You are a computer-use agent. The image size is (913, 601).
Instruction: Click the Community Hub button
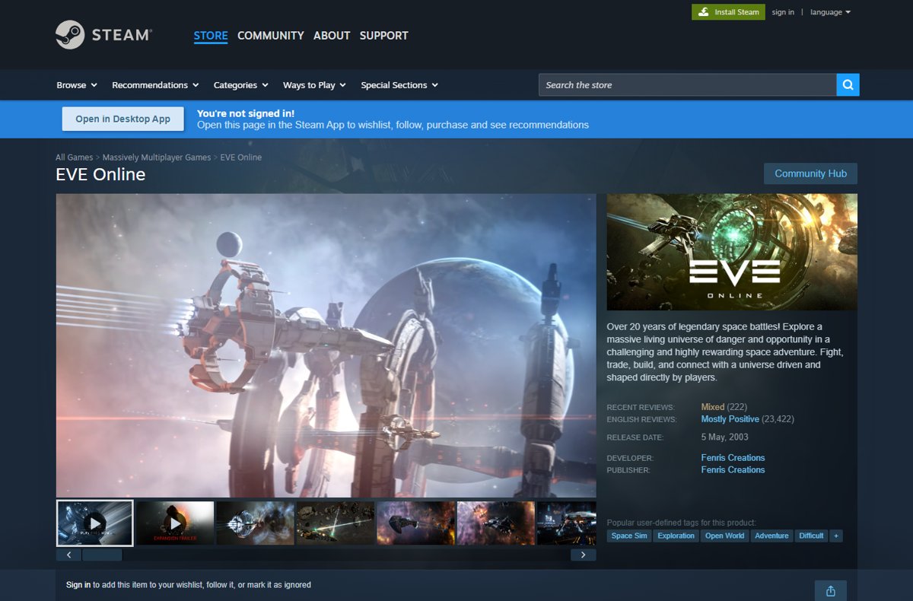pyautogui.click(x=810, y=173)
